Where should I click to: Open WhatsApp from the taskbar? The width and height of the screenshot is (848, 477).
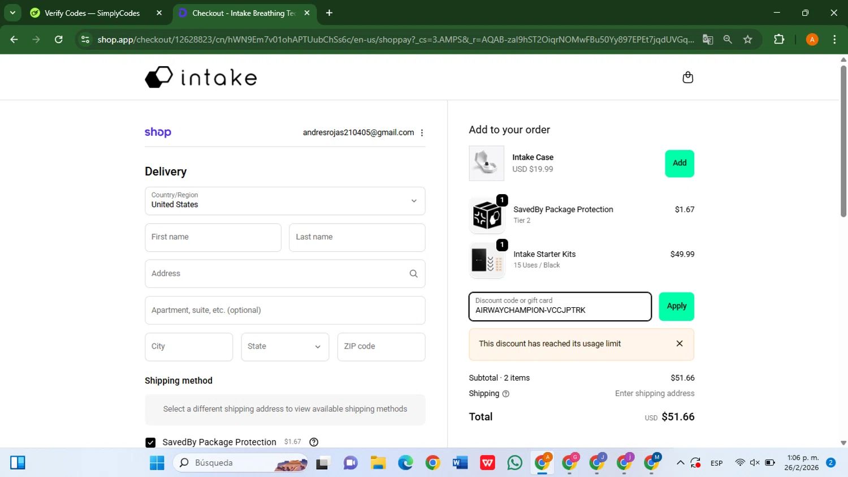point(514,463)
